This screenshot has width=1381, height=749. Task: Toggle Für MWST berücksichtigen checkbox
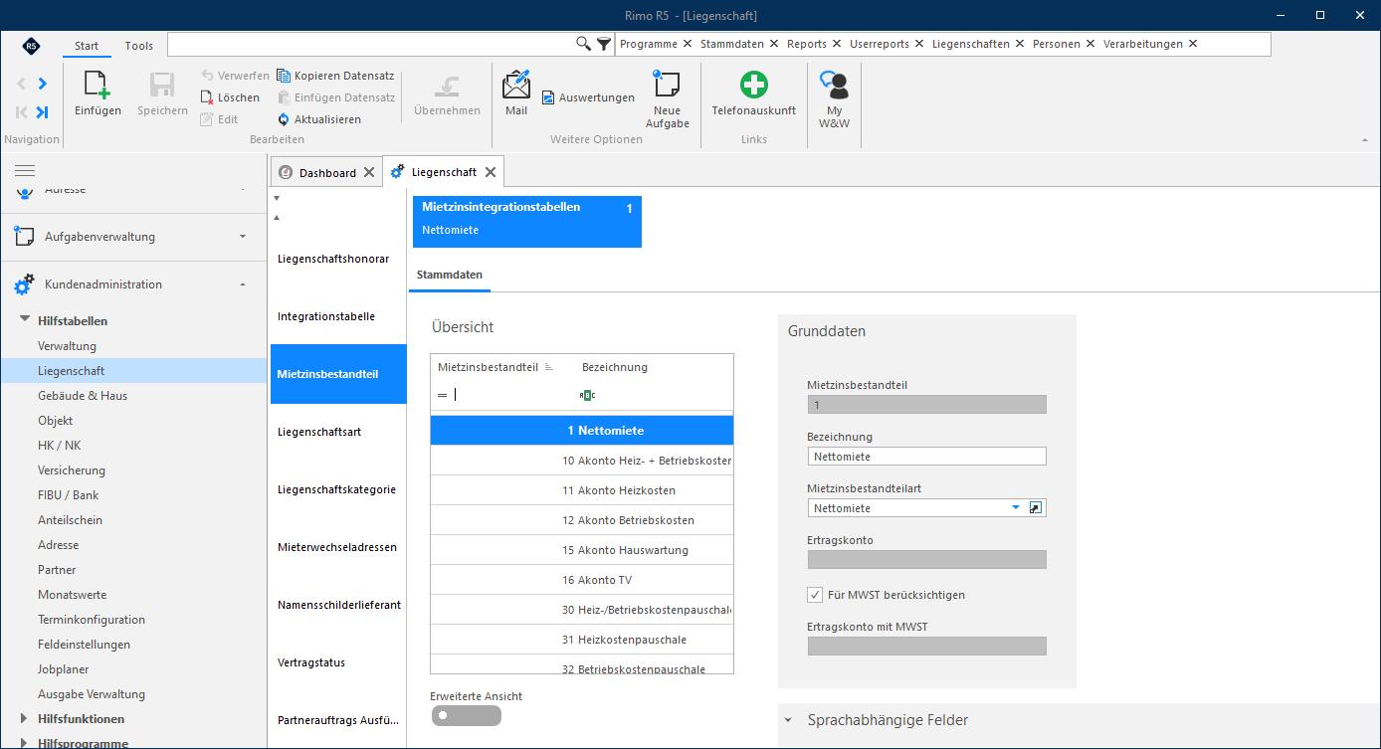pos(815,595)
